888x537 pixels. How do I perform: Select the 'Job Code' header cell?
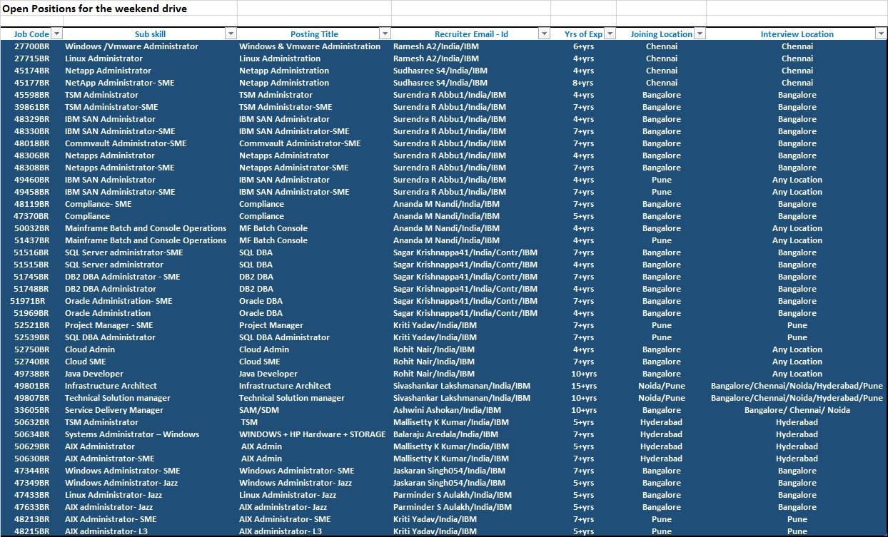(x=31, y=34)
